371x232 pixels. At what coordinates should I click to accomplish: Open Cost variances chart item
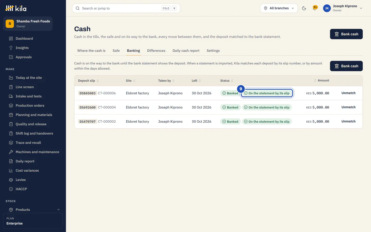33,170
